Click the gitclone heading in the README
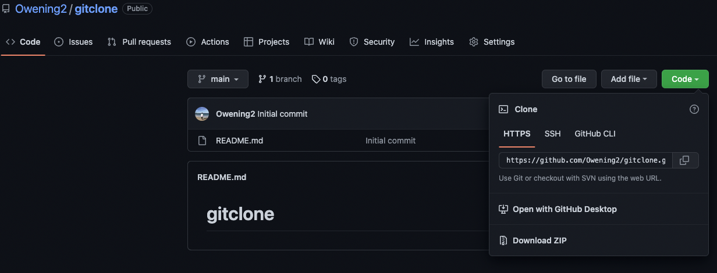Image resolution: width=717 pixels, height=273 pixels. click(240, 214)
